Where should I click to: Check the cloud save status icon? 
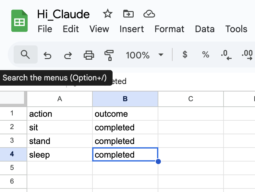coord(149,14)
